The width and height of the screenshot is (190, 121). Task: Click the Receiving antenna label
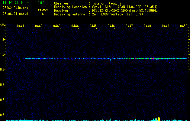coord(69,14)
